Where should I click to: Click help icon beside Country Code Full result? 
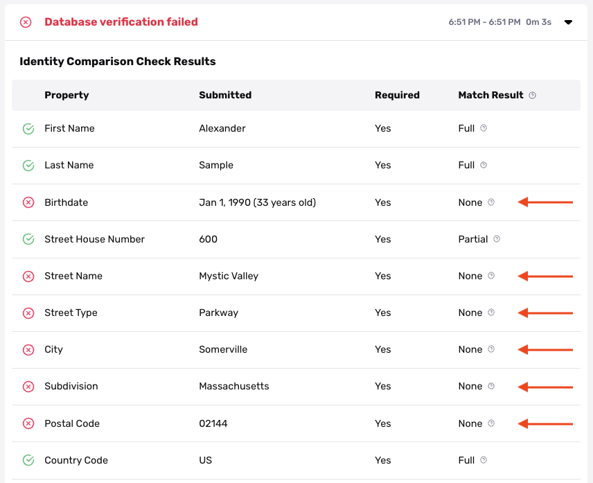pyautogui.click(x=484, y=460)
